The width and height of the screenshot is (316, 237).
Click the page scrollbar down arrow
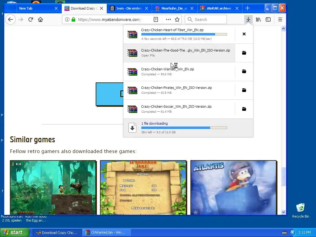tap(283, 212)
